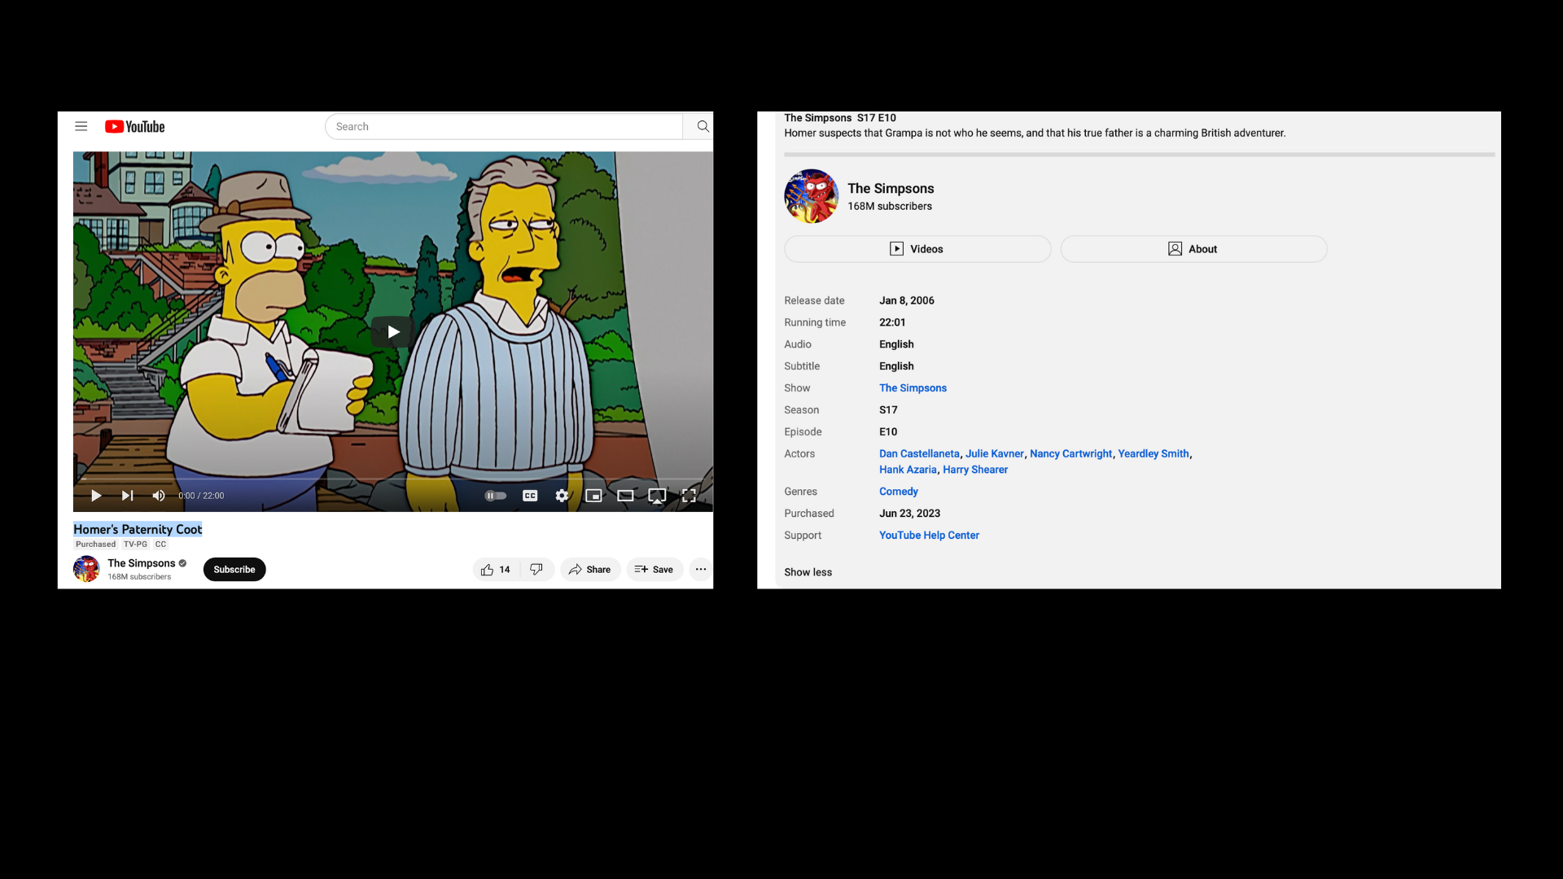This screenshot has height=879, width=1563.
Task: Switch to miniplayer mode
Action: click(593, 496)
